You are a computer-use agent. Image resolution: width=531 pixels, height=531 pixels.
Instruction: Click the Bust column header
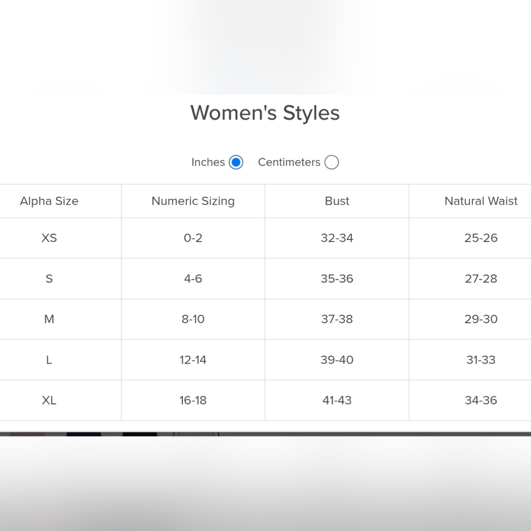tap(337, 201)
